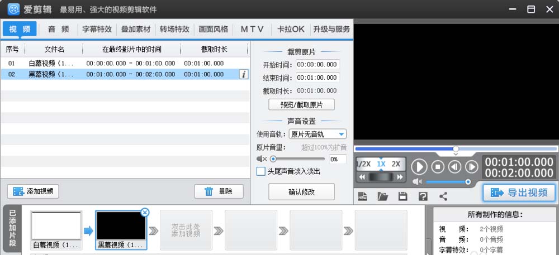The image size is (559, 255).
Task: Open an existing project via the folder icon
Action: pos(382,196)
